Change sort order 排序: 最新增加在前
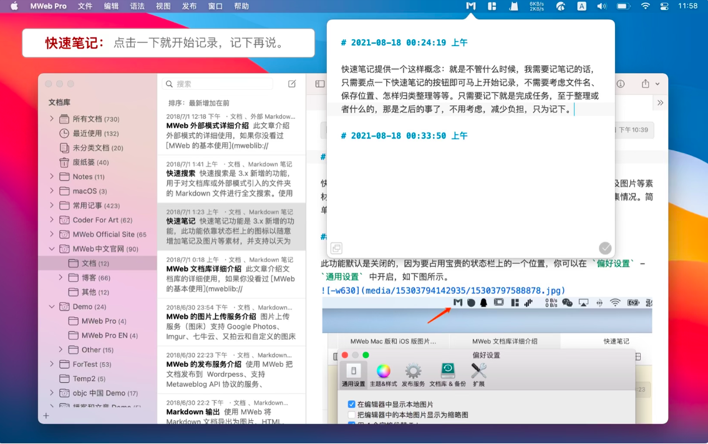The image size is (708, 444). pyautogui.click(x=198, y=103)
